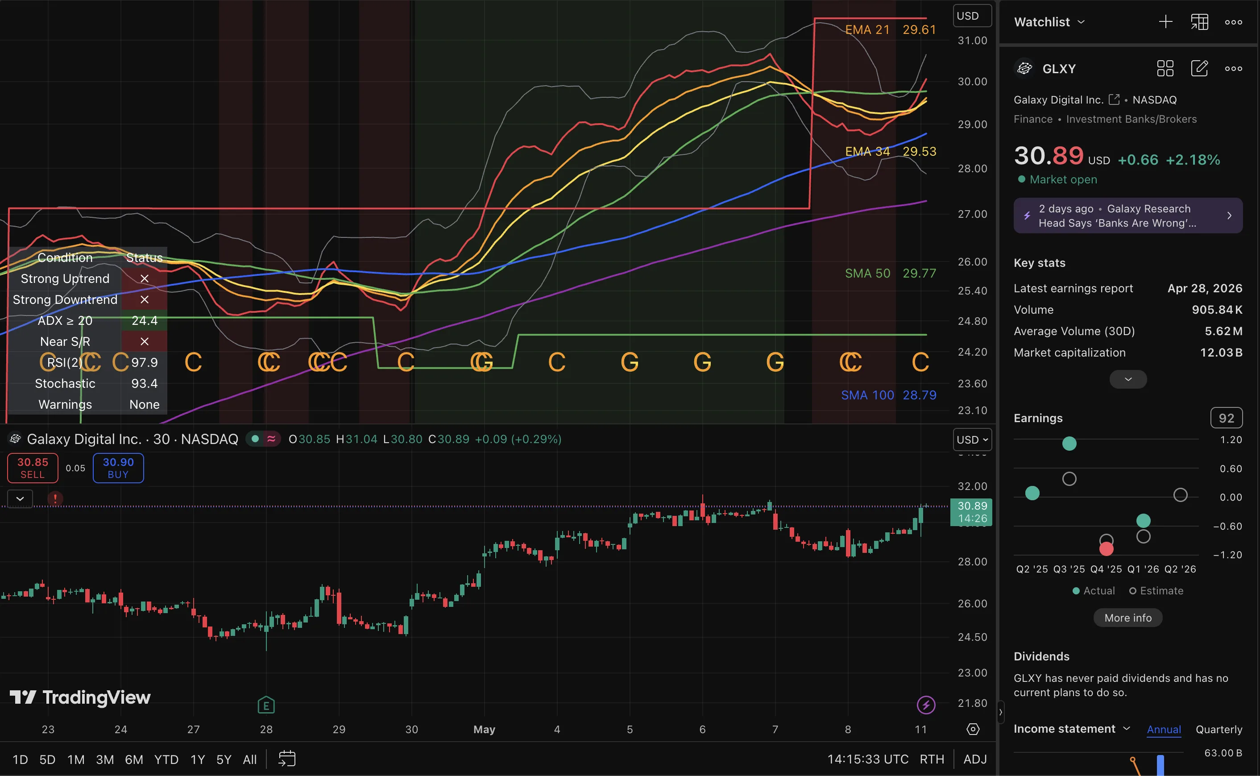Click the 30.90 BUY button
Image resolution: width=1260 pixels, height=776 pixels.
coord(118,468)
